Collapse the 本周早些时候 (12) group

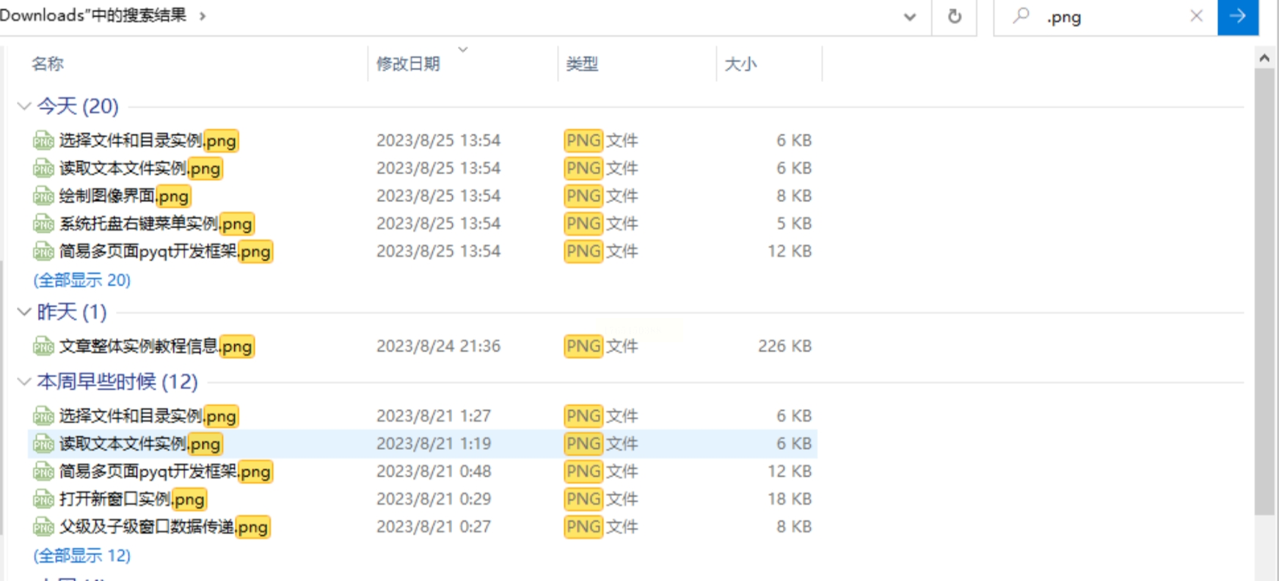point(24,382)
